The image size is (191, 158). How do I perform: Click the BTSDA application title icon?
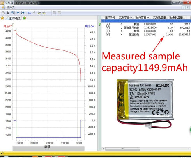click(2, 3)
